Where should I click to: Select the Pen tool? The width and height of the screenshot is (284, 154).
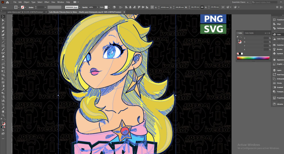coord(3,31)
